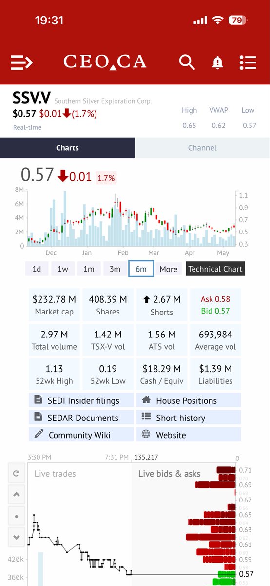Tap the Wi-Fi icon in status bar
The width and height of the screenshot is (270, 586).
217,21
